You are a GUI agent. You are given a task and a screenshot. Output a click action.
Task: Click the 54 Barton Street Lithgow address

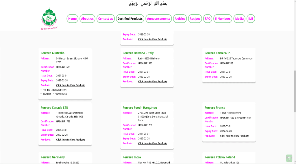[72, 60]
